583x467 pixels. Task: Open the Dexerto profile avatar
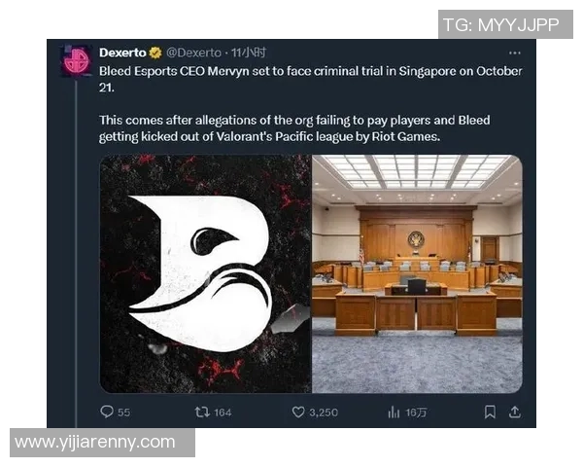tap(77, 60)
